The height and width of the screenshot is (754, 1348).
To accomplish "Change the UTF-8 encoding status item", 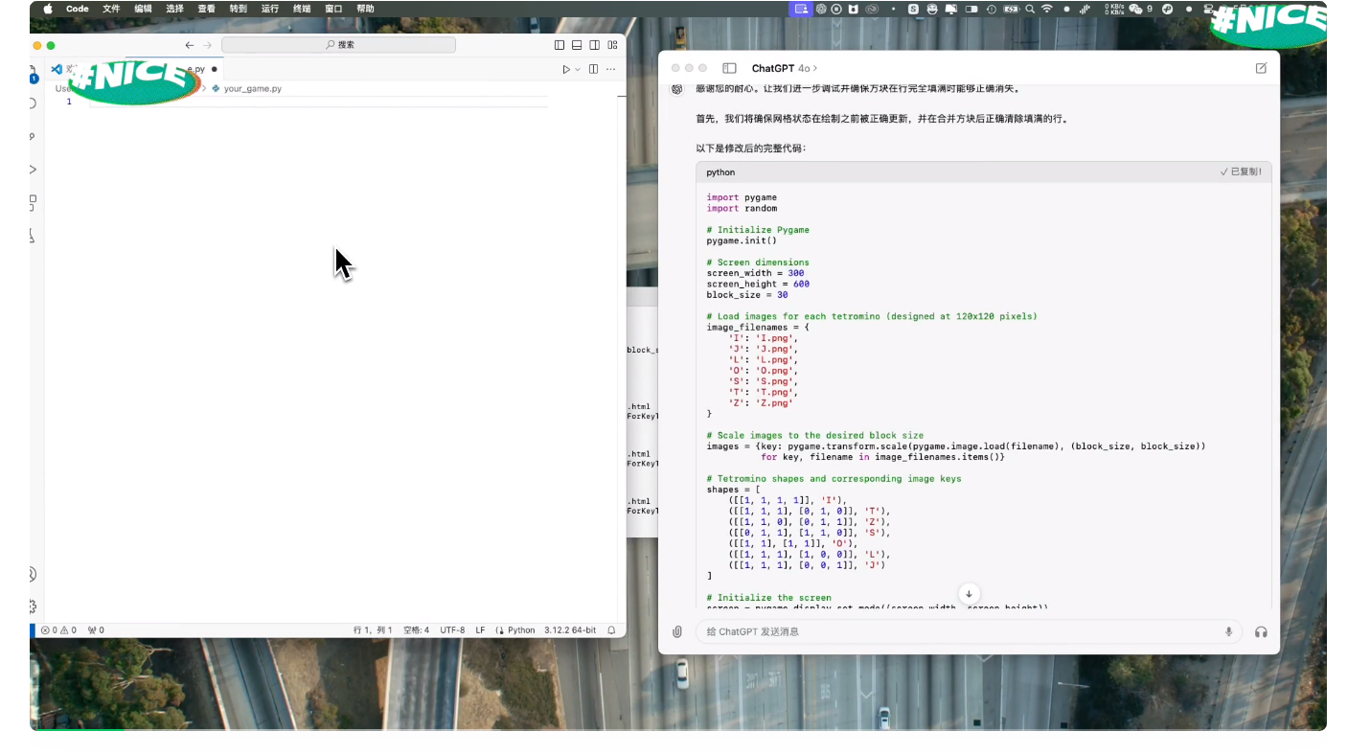I will tap(452, 630).
